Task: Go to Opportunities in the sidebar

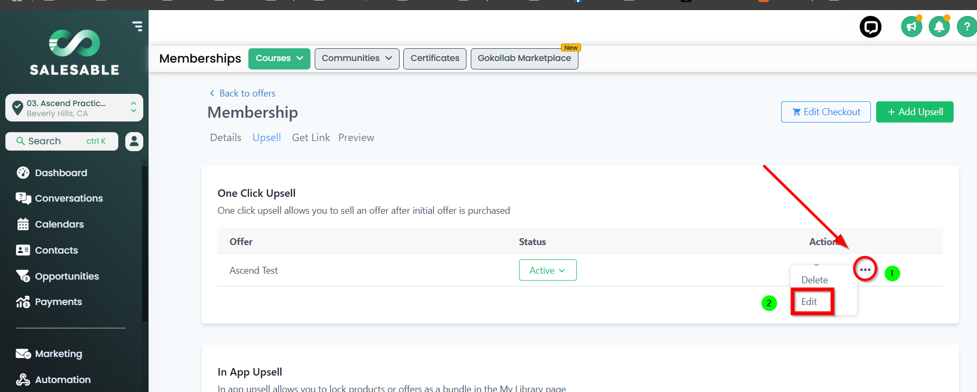Action: click(67, 276)
